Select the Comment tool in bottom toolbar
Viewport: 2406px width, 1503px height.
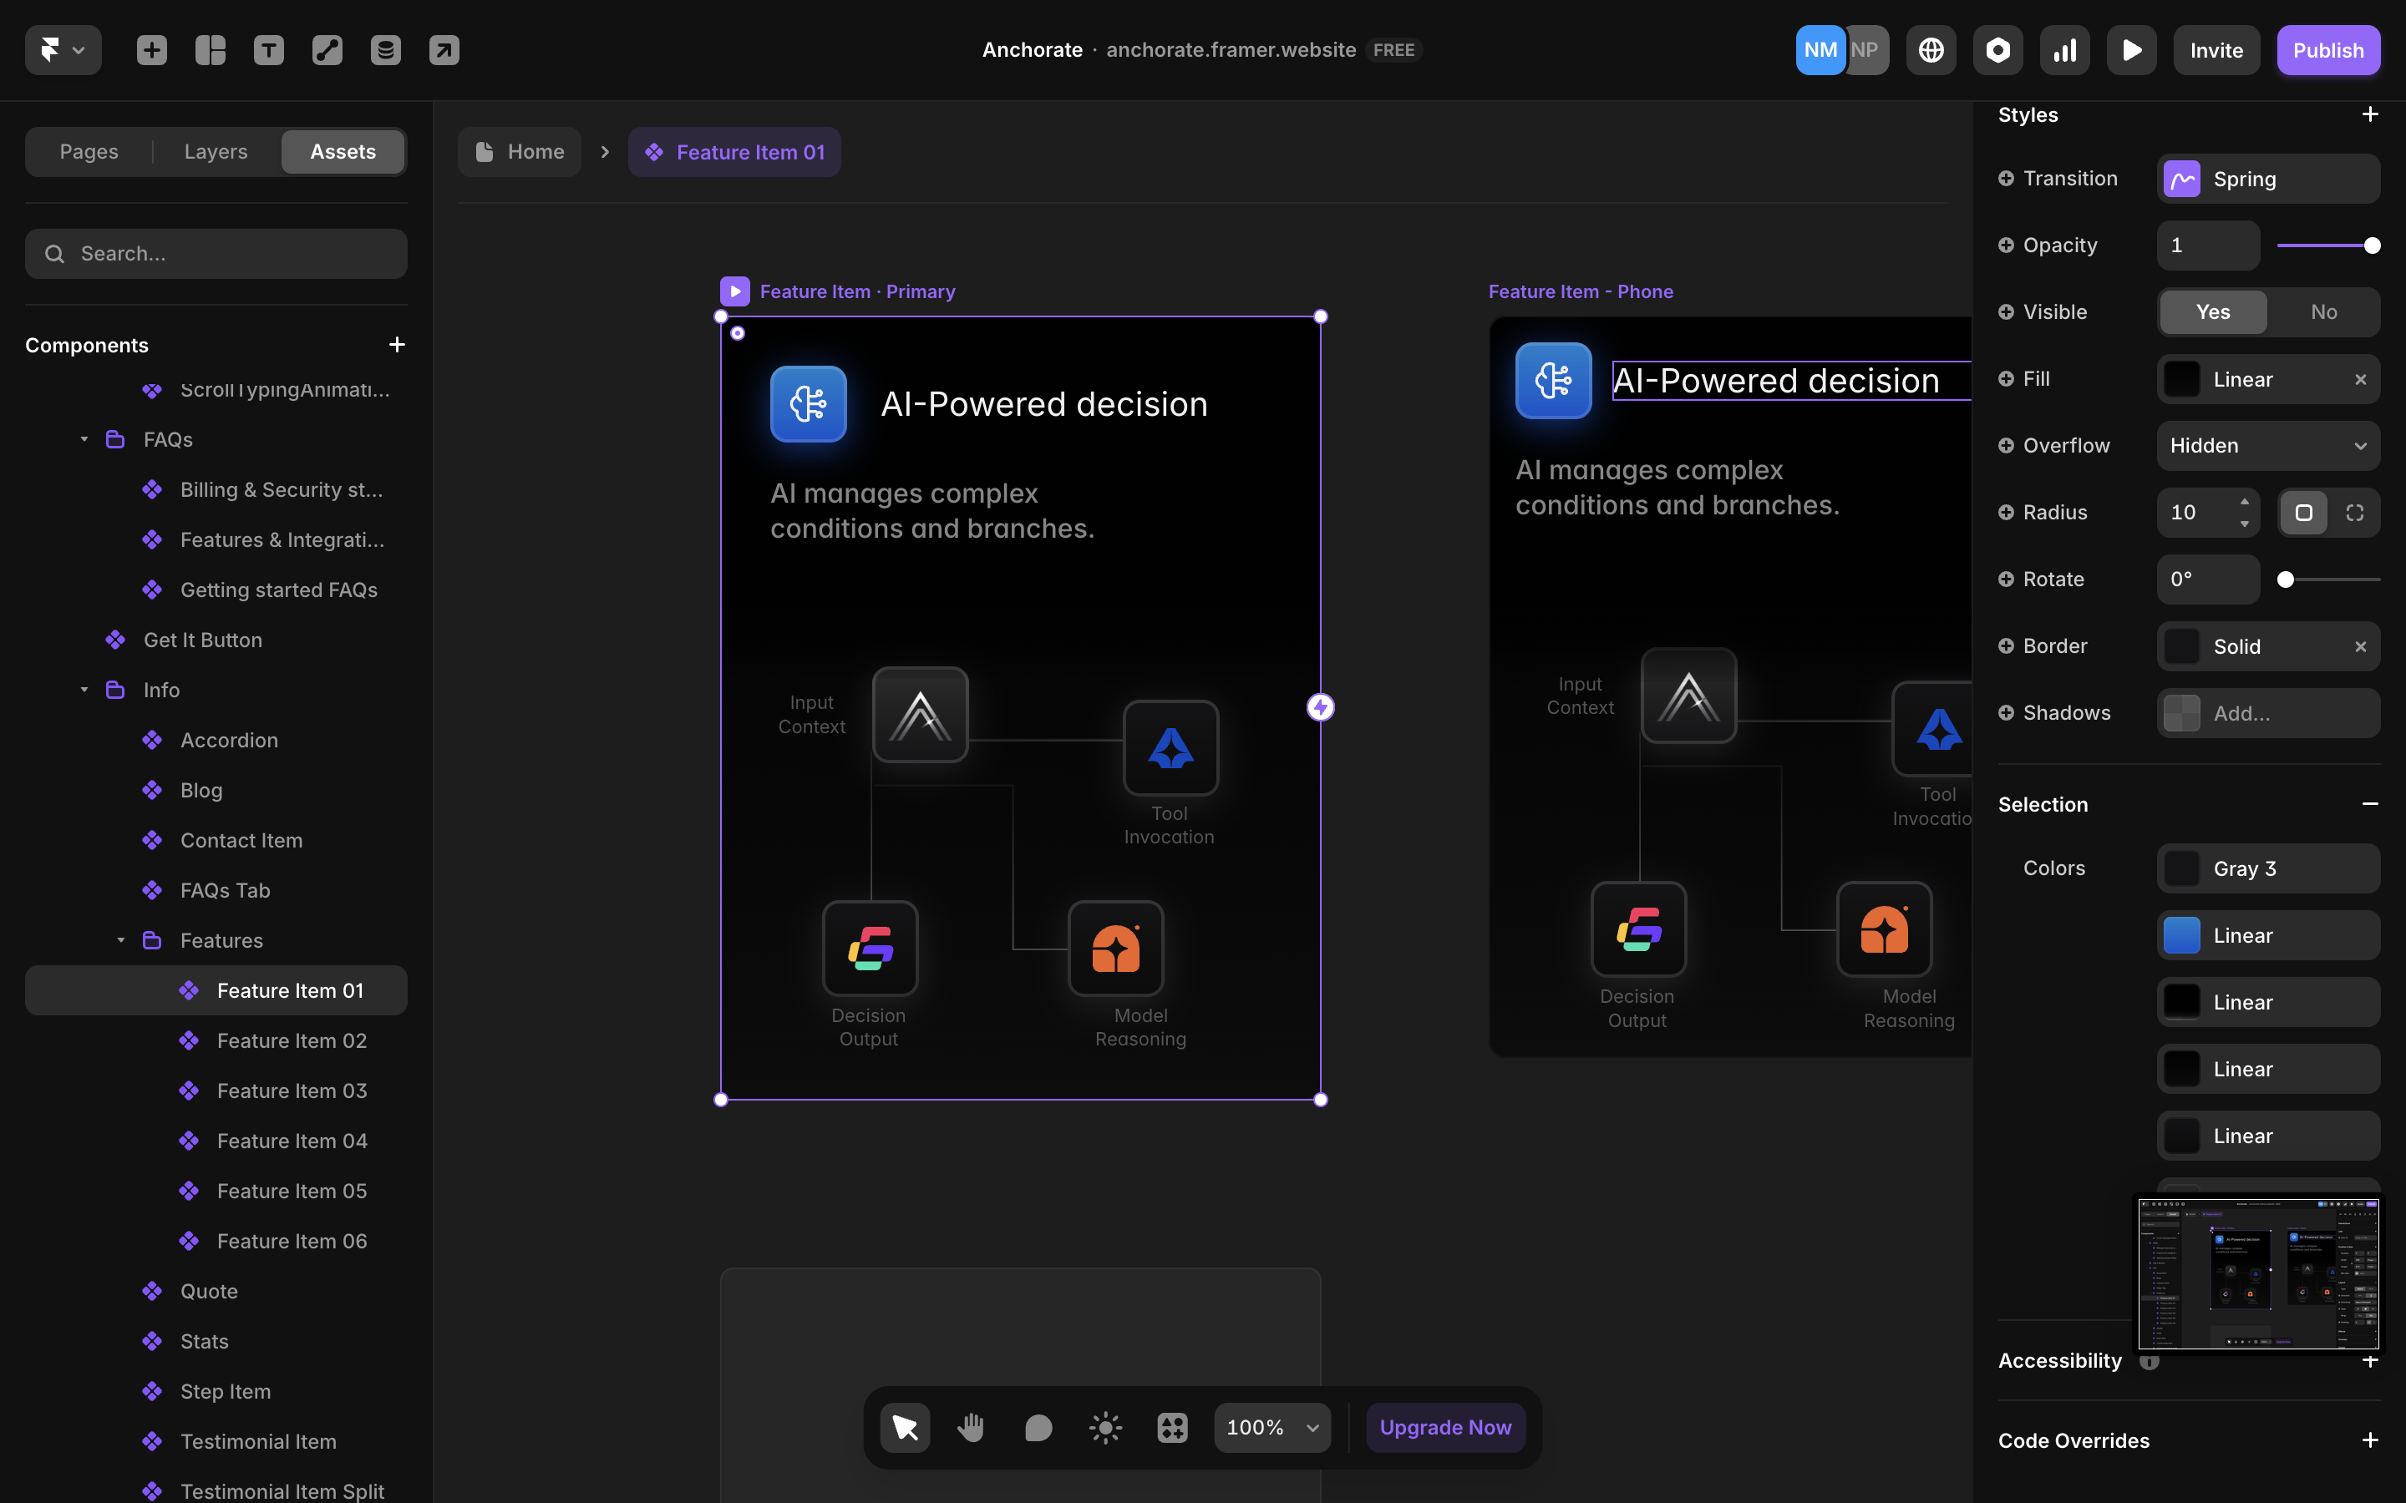pyautogui.click(x=1038, y=1428)
